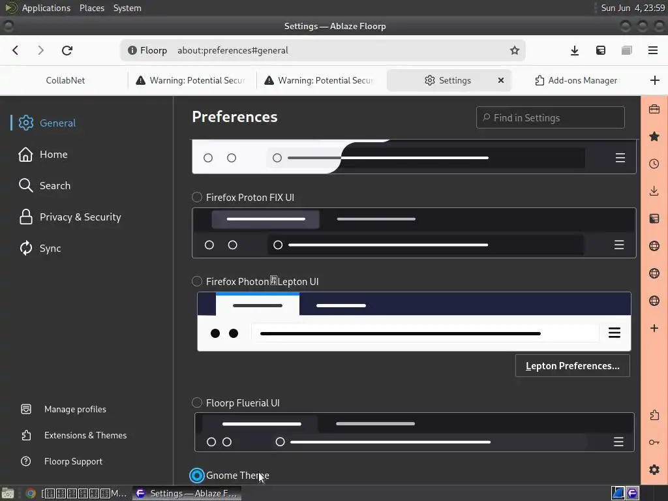The width and height of the screenshot is (668, 501).
Task: Click the clock showing Sun Jun 4
Action: pyautogui.click(x=633, y=8)
